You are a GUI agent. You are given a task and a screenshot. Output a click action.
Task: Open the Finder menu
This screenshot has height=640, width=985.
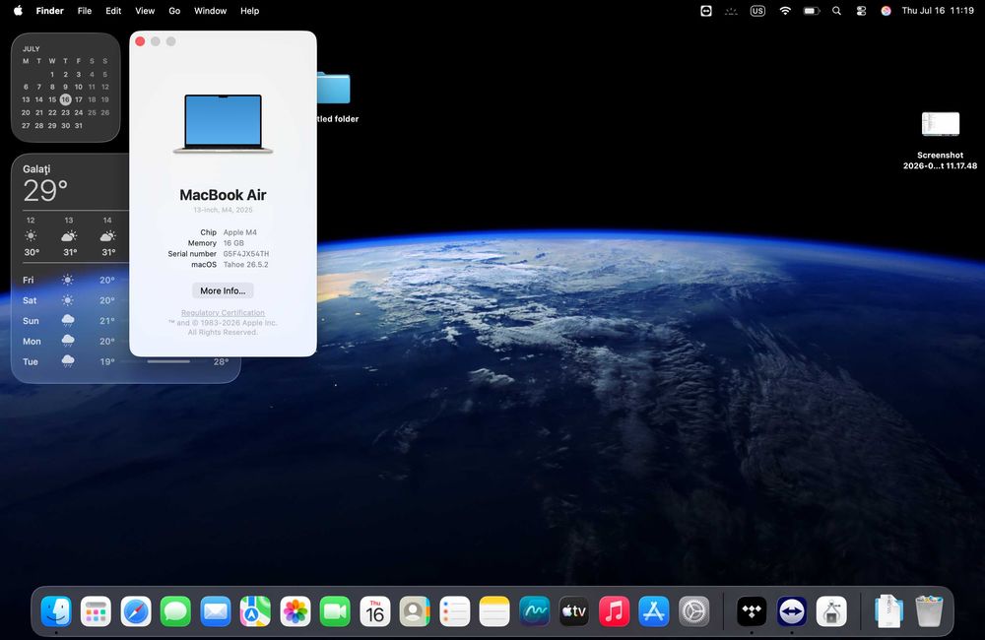tap(49, 11)
